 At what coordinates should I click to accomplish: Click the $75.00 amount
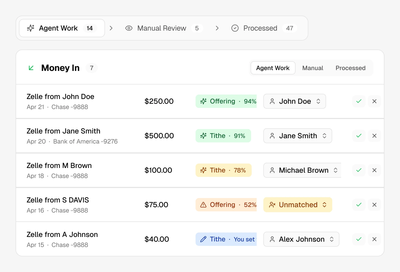pos(156,205)
